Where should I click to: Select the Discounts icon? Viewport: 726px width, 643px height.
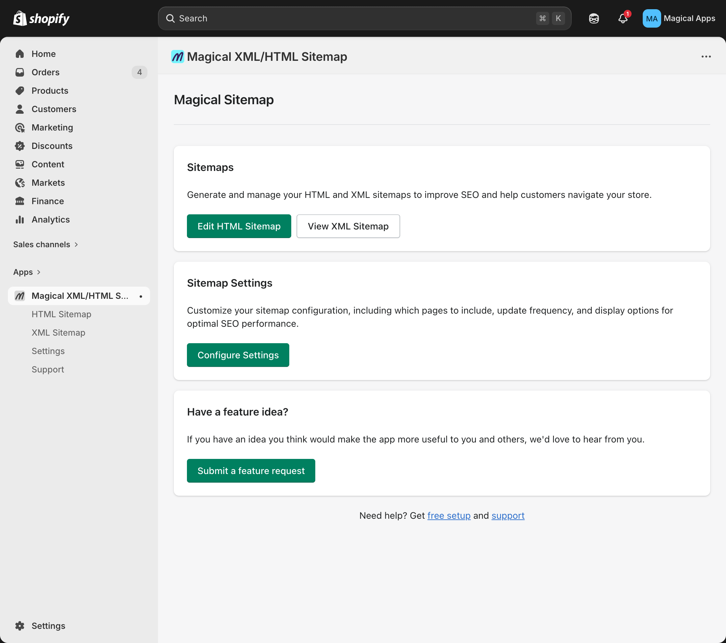[20, 146]
